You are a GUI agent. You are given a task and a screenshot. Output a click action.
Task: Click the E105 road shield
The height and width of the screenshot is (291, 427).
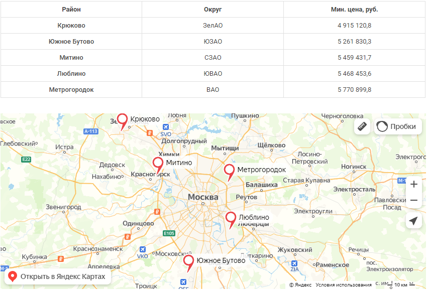pos(169,233)
